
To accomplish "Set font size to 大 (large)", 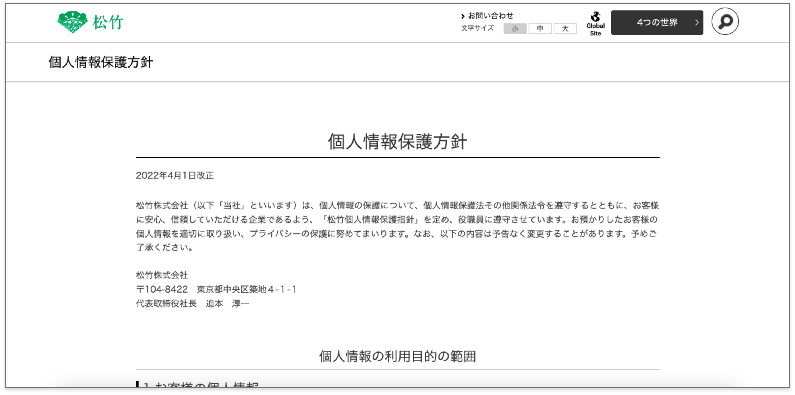I will pos(565,29).
